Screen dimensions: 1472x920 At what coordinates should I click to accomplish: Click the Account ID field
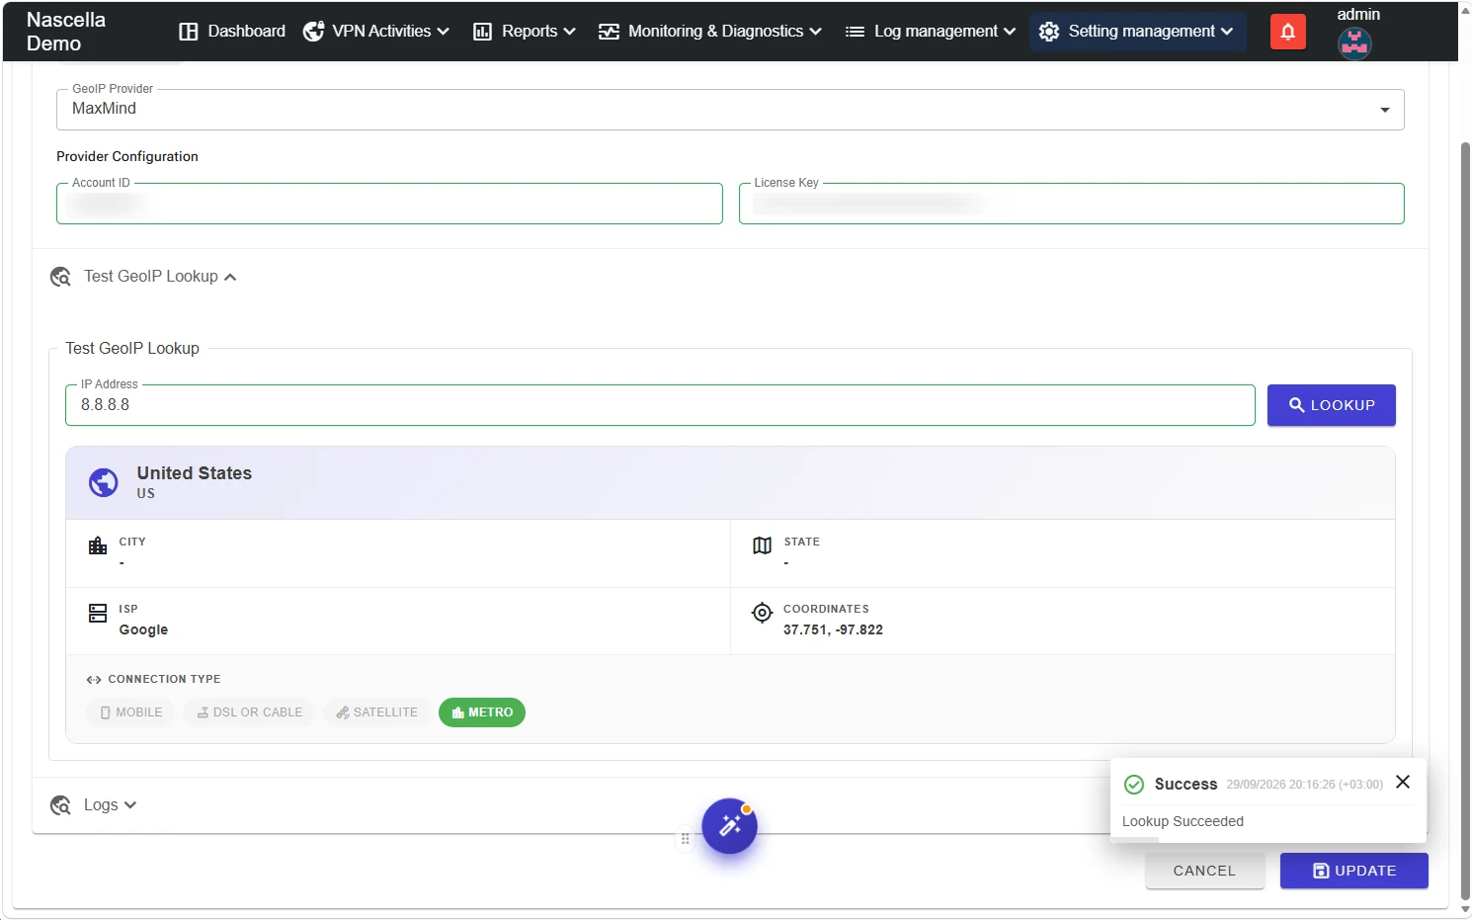click(389, 204)
